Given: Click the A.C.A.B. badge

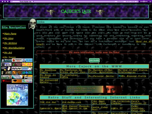Looking at the screenshot, I should [27, 64].
